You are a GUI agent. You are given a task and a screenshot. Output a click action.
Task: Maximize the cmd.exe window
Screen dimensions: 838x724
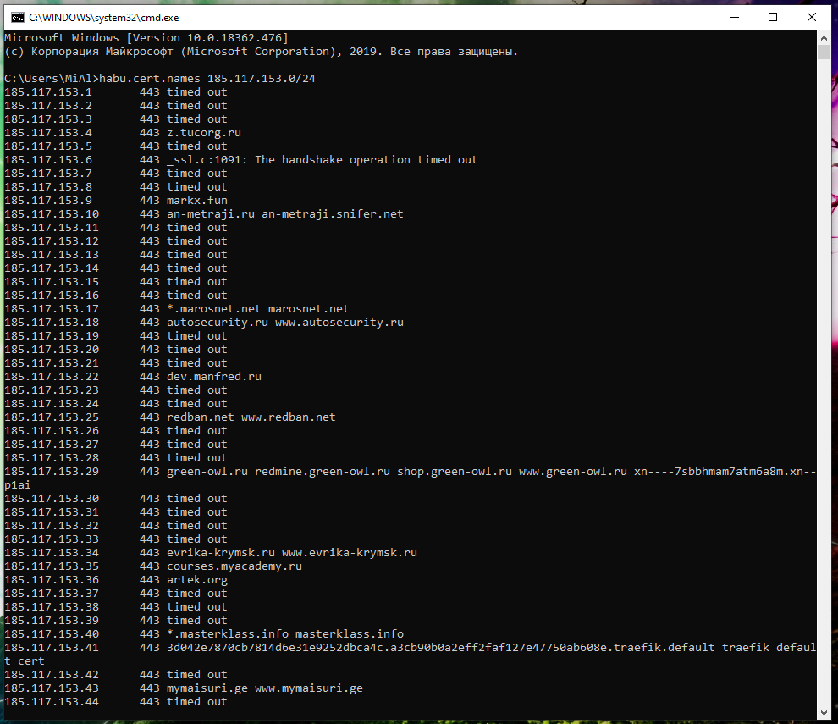click(x=772, y=16)
